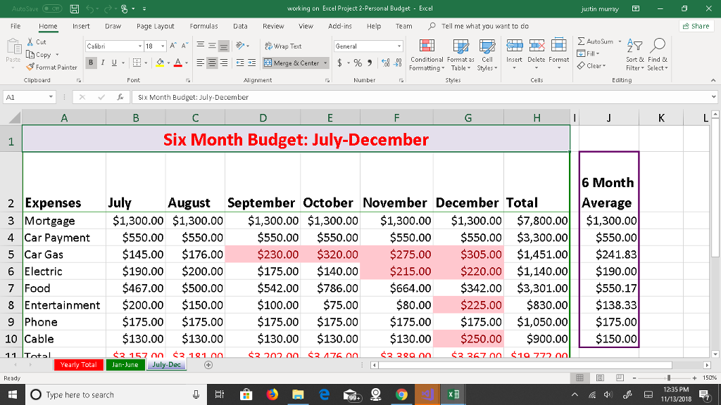The width and height of the screenshot is (721, 405).
Task: Toggle Bold formatting button
Action: (91, 63)
